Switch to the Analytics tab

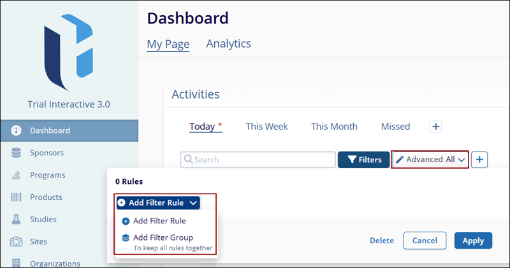pyautogui.click(x=228, y=44)
